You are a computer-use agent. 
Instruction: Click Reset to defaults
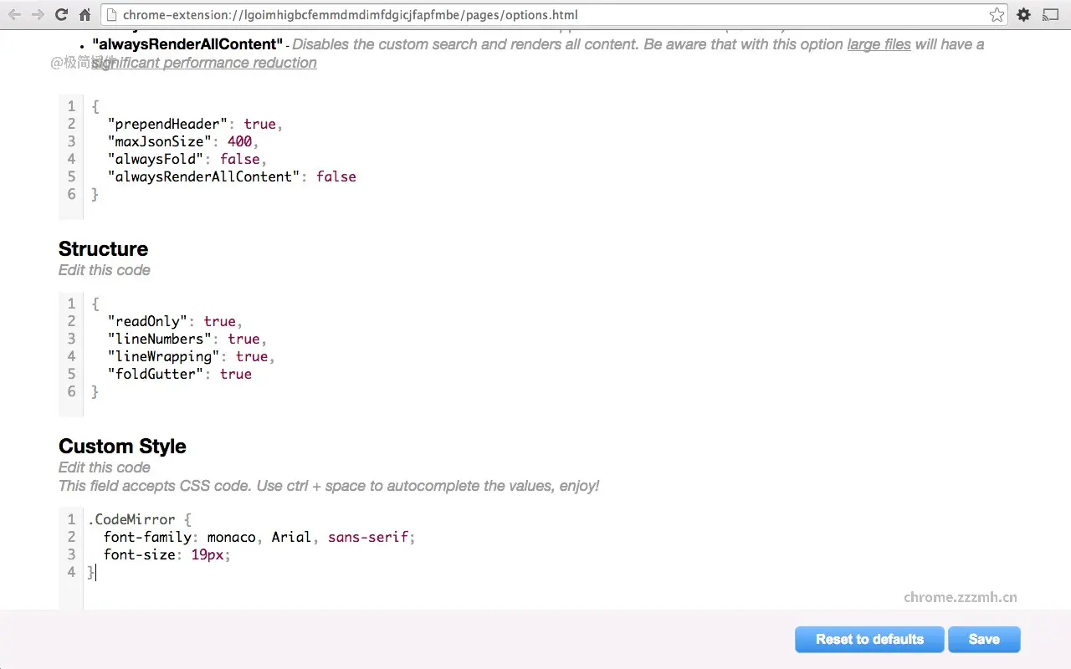coord(869,639)
